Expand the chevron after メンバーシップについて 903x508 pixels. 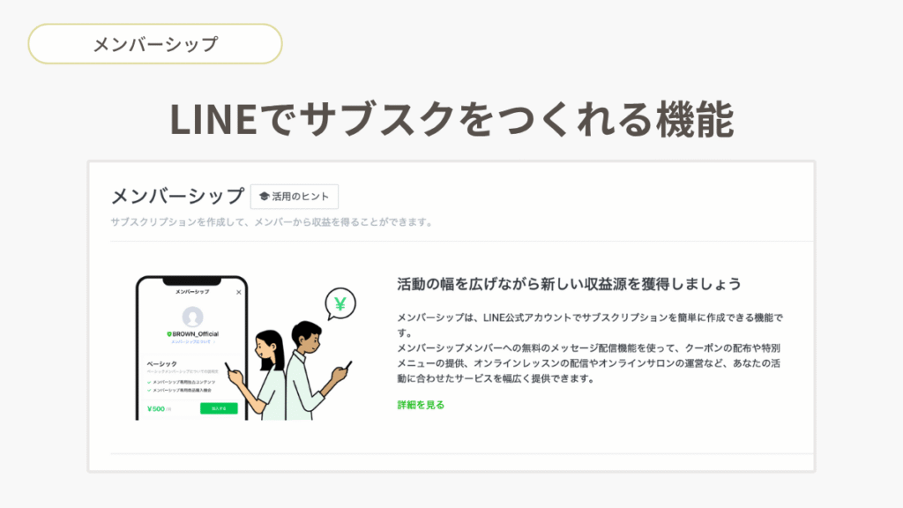(x=214, y=342)
